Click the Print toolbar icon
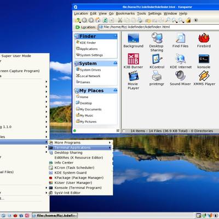219x219 pixels. pyautogui.click(x=140, y=20)
